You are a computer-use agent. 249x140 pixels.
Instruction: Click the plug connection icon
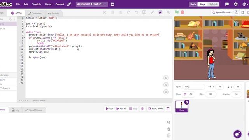tap(69, 4)
